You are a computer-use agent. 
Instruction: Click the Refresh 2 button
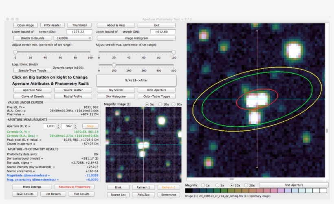click(169, 187)
